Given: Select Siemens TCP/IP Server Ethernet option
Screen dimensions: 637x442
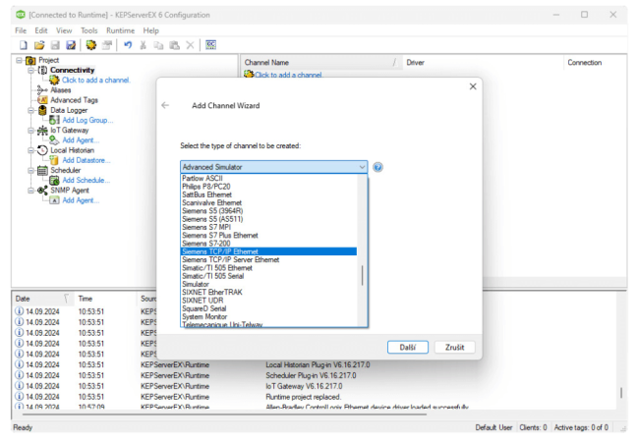Looking at the screenshot, I should tap(268, 259).
